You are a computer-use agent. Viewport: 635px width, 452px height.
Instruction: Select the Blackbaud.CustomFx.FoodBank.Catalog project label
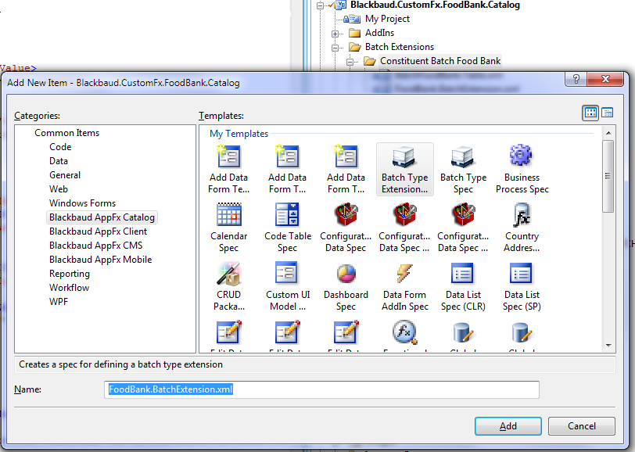(x=435, y=5)
